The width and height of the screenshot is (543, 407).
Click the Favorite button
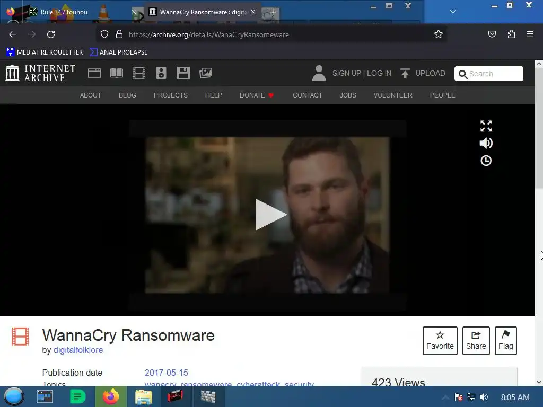tap(440, 341)
